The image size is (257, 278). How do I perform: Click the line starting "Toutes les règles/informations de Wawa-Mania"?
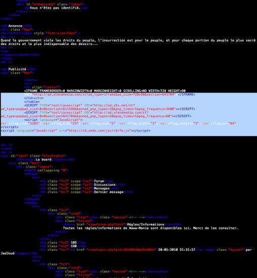tap(150, 228)
